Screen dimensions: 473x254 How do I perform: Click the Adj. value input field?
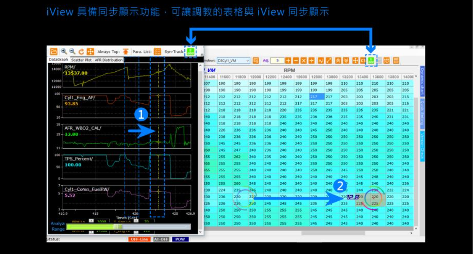277,60
